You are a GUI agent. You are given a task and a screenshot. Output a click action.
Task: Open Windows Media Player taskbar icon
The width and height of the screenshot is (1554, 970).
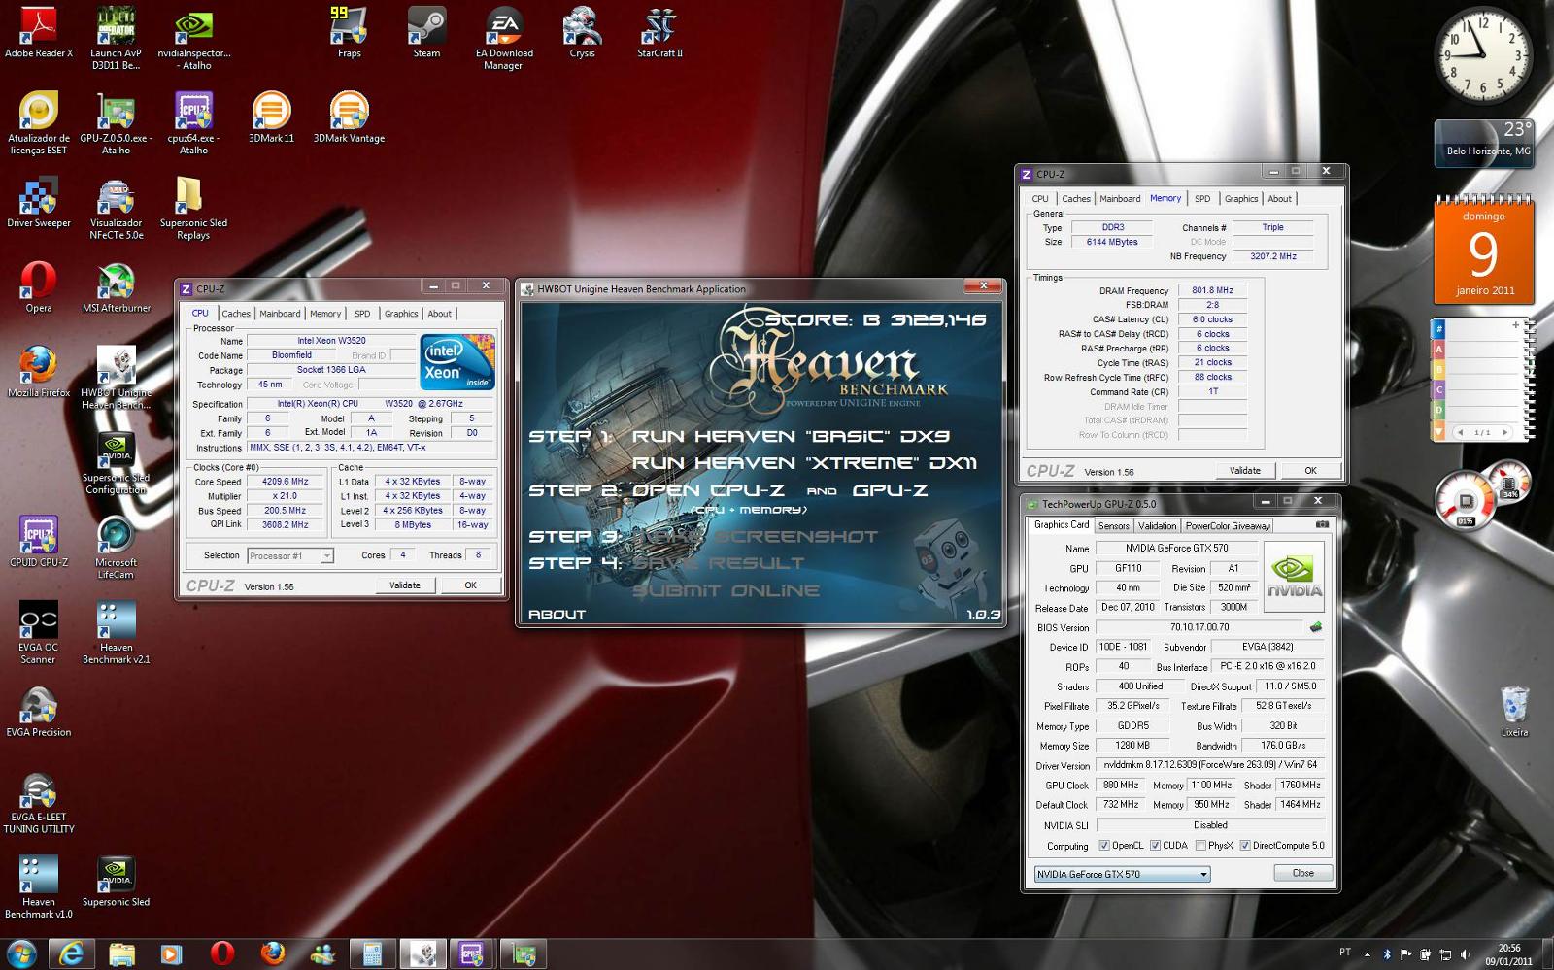(x=171, y=954)
